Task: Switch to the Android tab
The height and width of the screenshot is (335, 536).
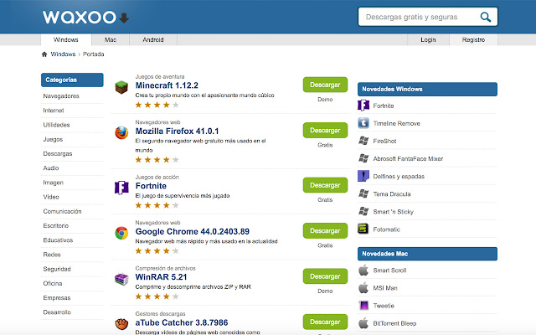Action: 153,39
